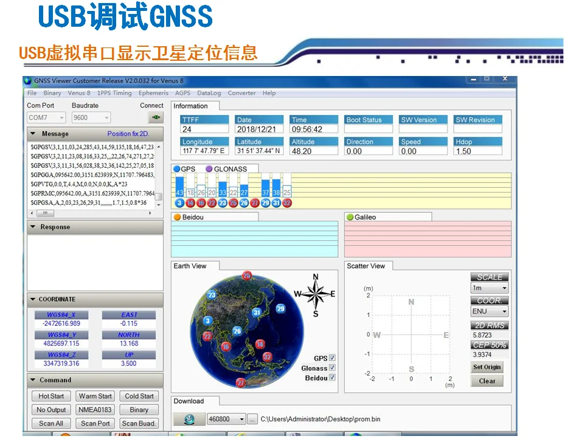Collapse the COORDINATE panel

click(x=33, y=299)
